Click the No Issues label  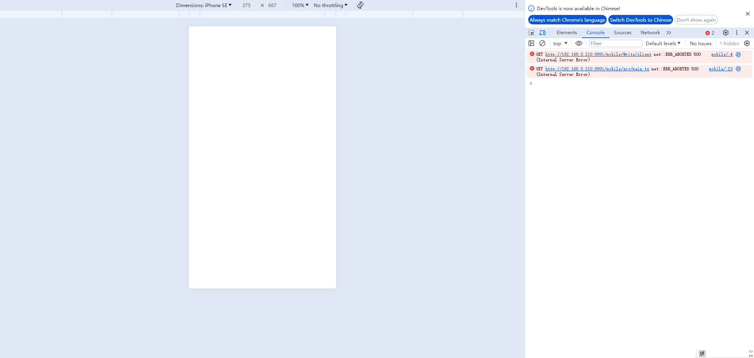[x=701, y=44]
